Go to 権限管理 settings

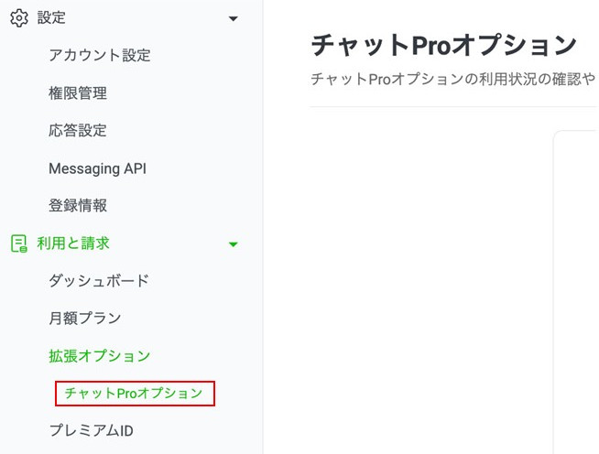tap(78, 93)
